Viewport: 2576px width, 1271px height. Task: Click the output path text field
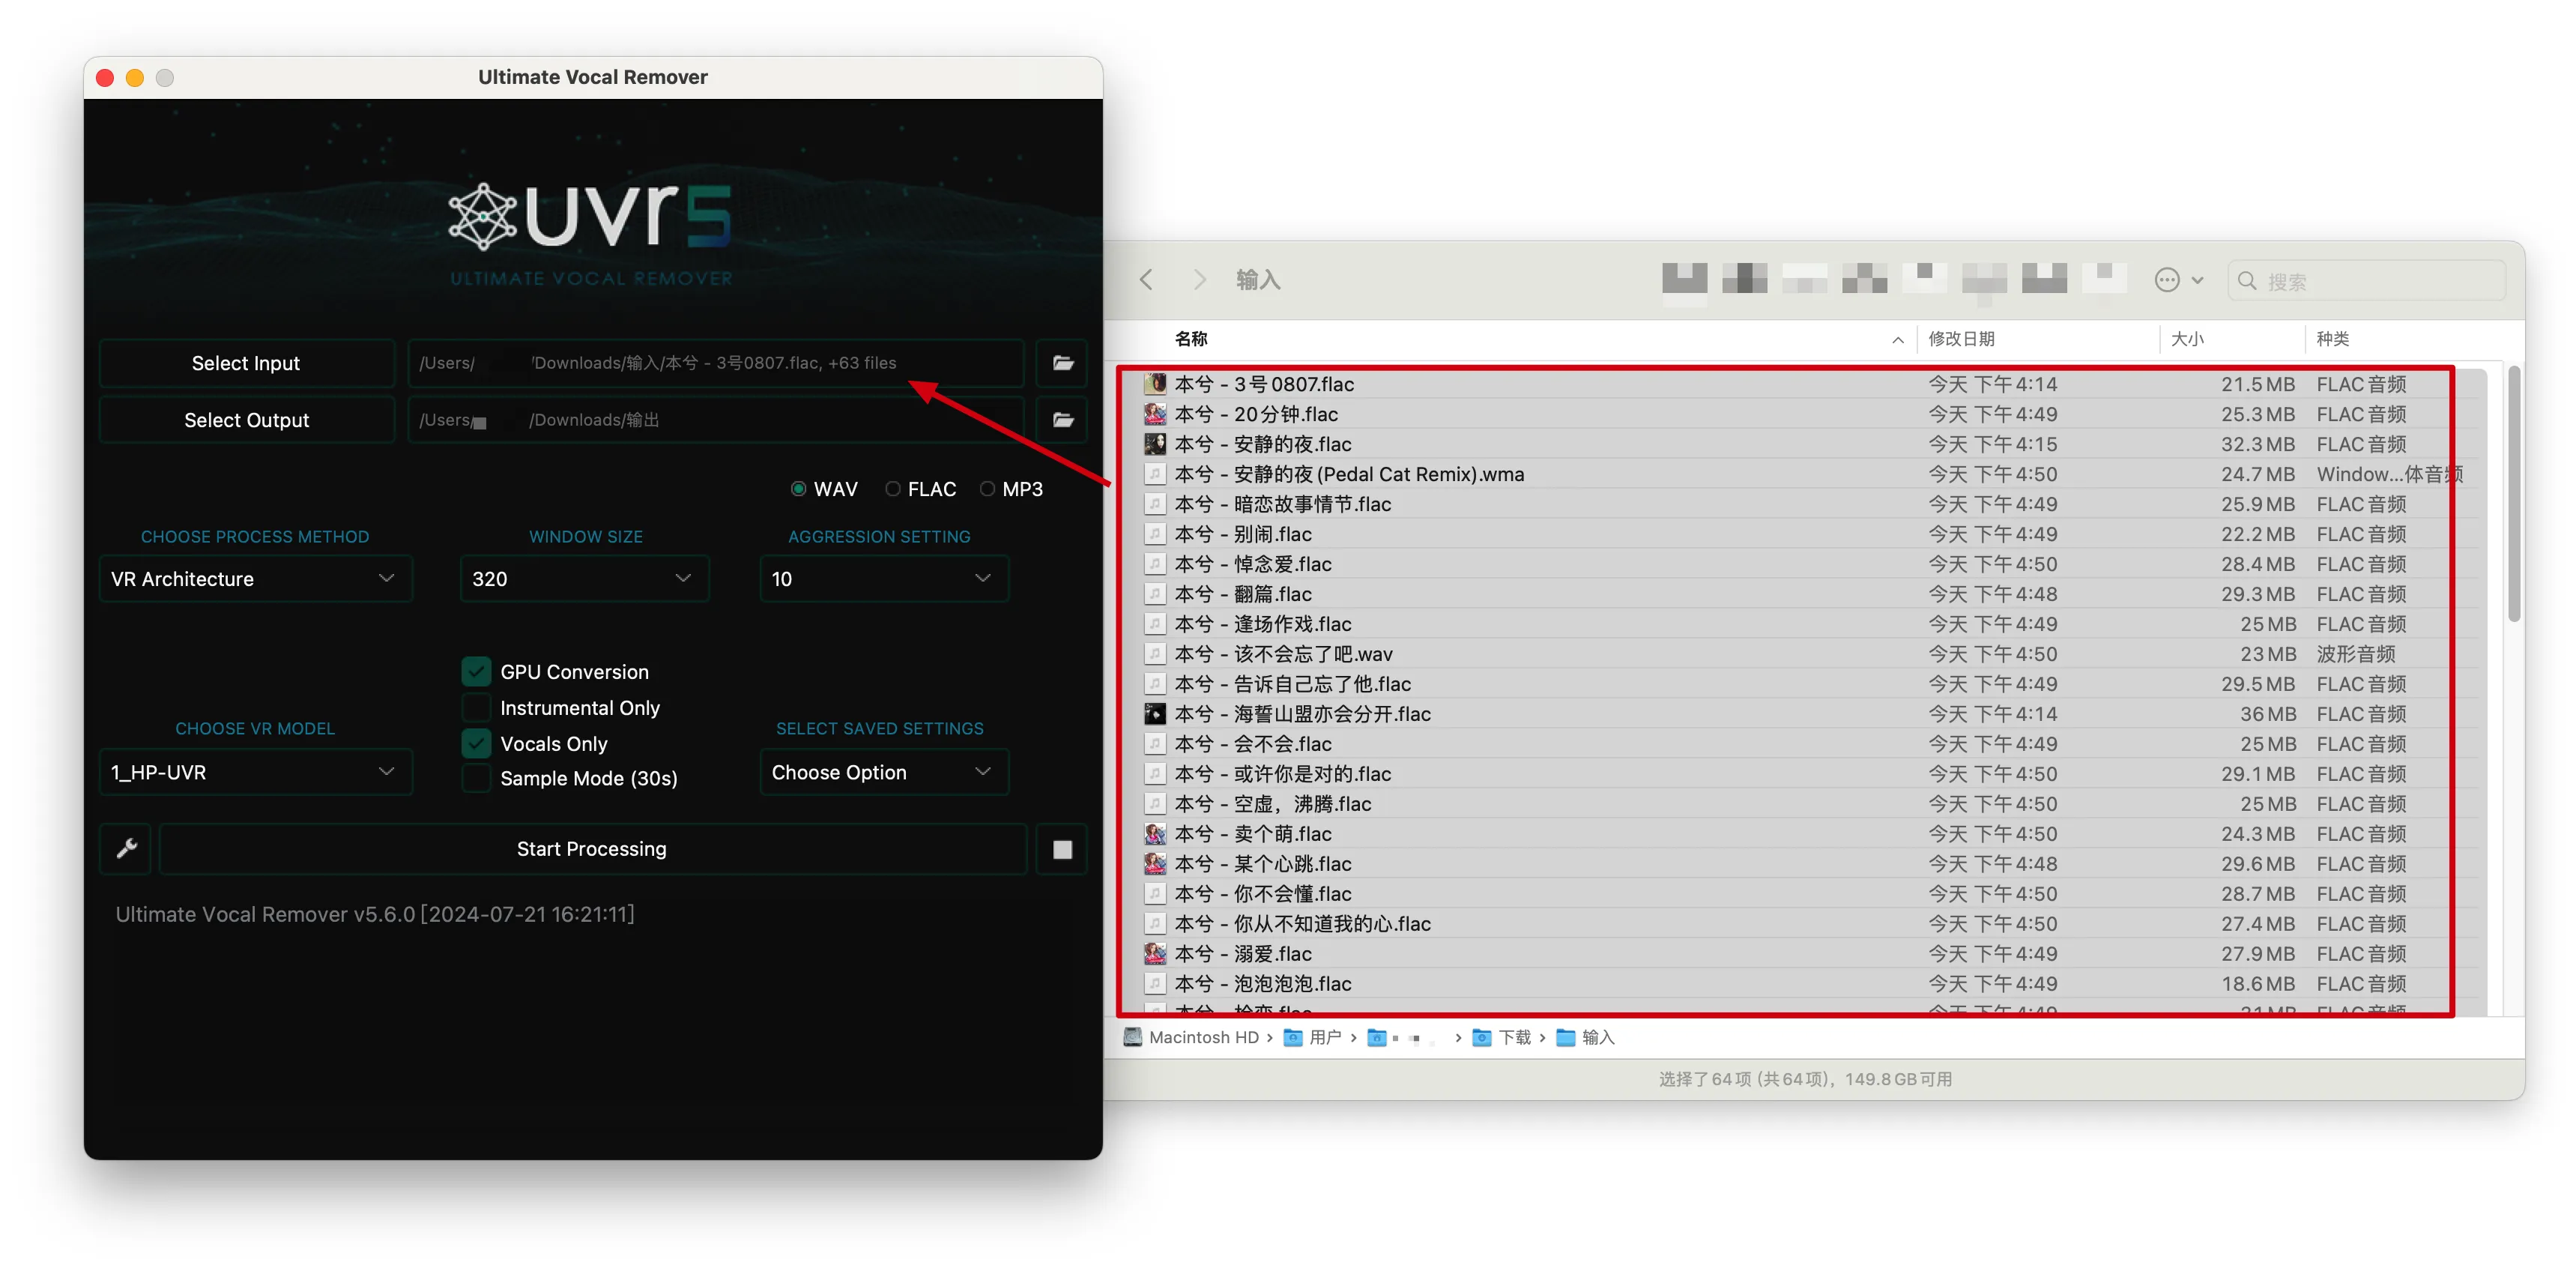click(x=716, y=420)
